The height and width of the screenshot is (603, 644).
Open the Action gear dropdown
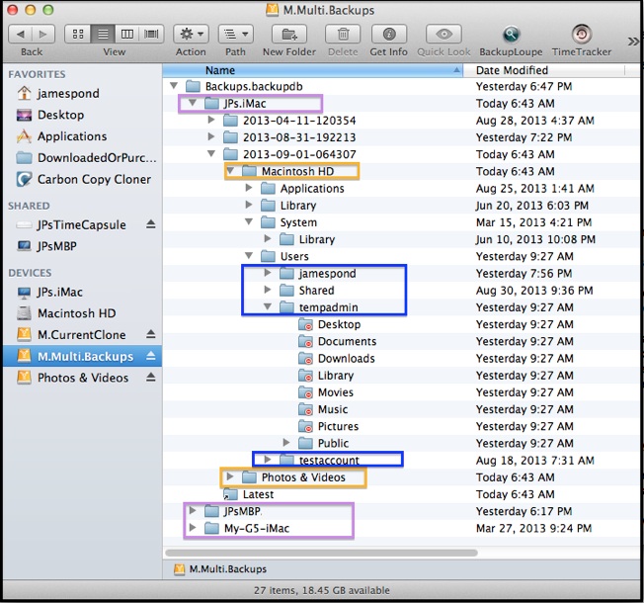coord(191,35)
